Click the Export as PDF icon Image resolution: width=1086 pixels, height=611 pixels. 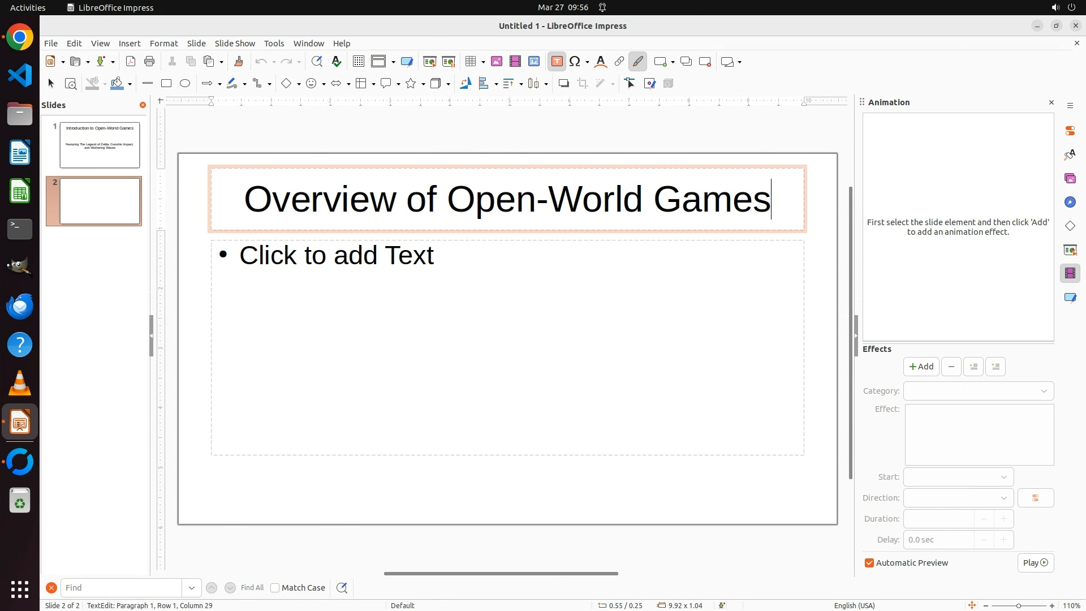pyautogui.click(x=131, y=62)
